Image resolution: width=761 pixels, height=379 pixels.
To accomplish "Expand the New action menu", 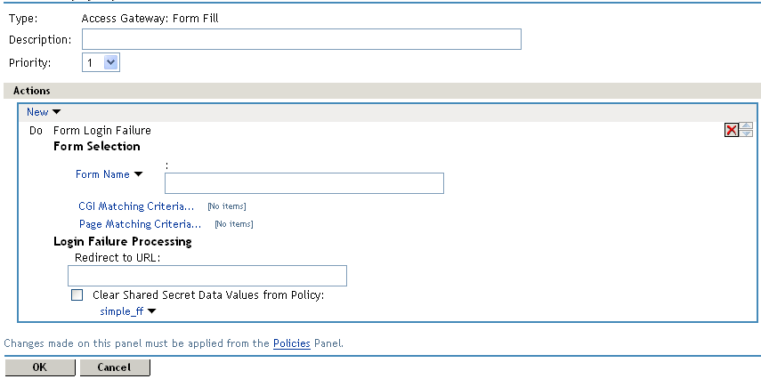I will click(x=43, y=112).
